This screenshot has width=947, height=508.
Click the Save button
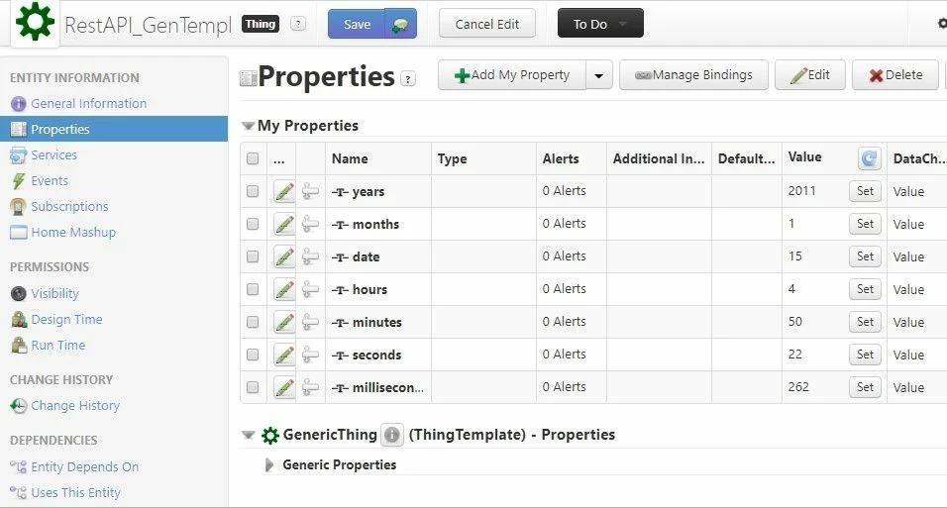[357, 24]
